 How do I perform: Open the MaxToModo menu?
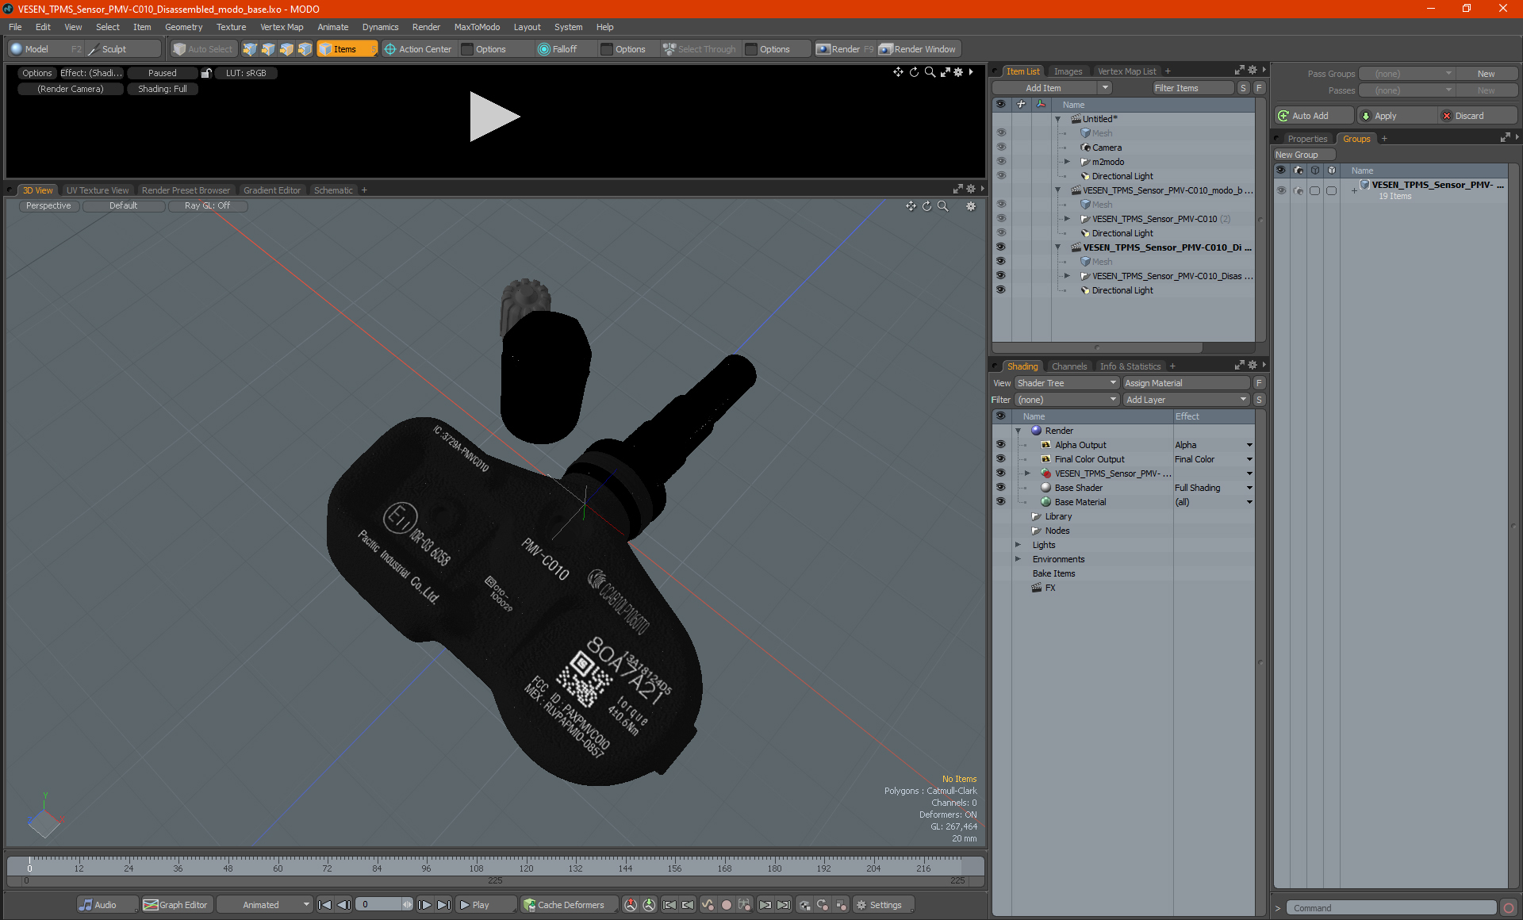(x=477, y=27)
